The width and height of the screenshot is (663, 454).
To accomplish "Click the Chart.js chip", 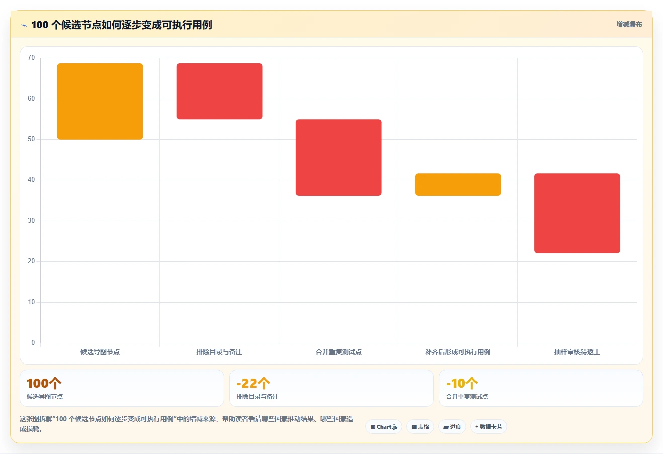I will tap(384, 427).
